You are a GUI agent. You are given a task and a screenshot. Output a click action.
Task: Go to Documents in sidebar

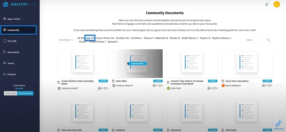[11, 52]
